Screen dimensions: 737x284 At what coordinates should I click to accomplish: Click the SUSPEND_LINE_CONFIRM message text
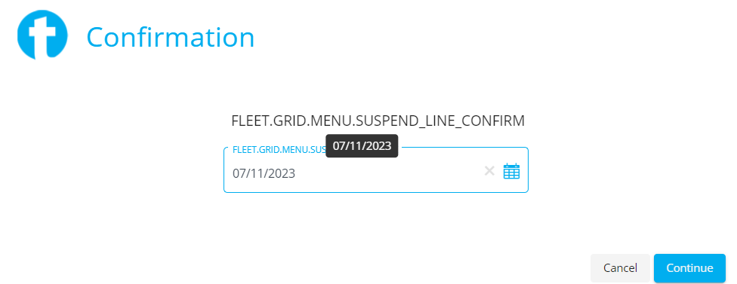point(378,121)
